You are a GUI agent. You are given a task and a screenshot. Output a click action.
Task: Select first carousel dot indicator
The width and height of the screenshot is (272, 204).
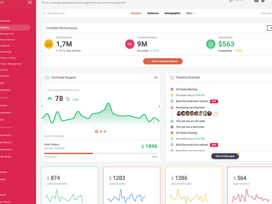click(97, 131)
